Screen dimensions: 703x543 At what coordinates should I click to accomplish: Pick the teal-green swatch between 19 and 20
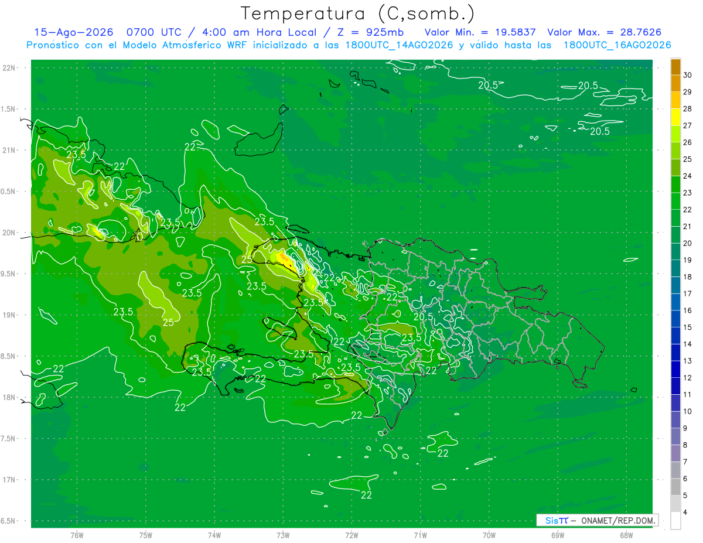point(675,252)
